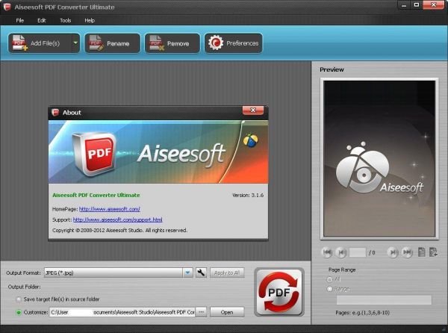This screenshot has height=333, width=448.
Task: Click the Rename toolbar button
Action: 113,43
